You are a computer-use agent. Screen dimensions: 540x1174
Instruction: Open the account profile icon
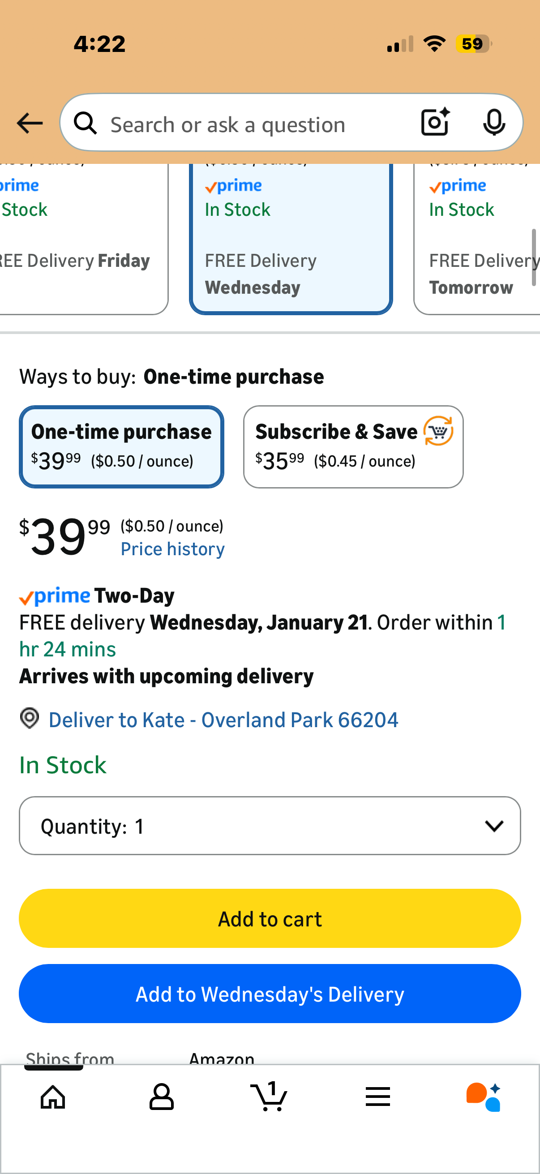[161, 1097]
